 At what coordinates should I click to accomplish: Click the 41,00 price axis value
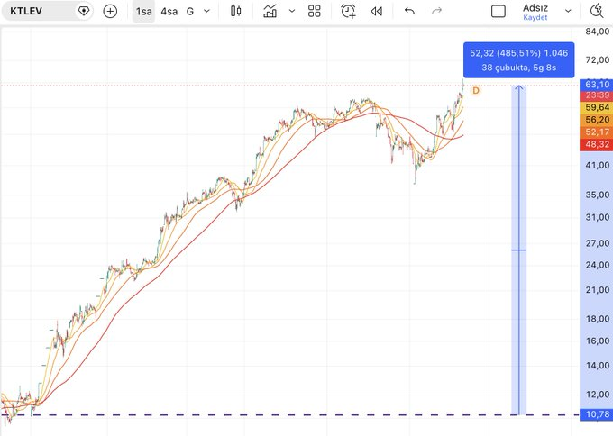tap(598, 165)
